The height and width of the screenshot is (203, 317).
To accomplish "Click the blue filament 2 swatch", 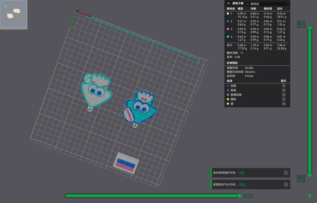I will pos(228,21).
